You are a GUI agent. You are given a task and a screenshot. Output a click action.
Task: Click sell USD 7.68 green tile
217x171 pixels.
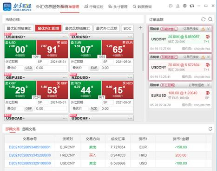[20, 49]
